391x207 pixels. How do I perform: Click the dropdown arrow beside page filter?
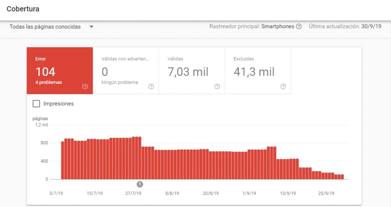91,27
